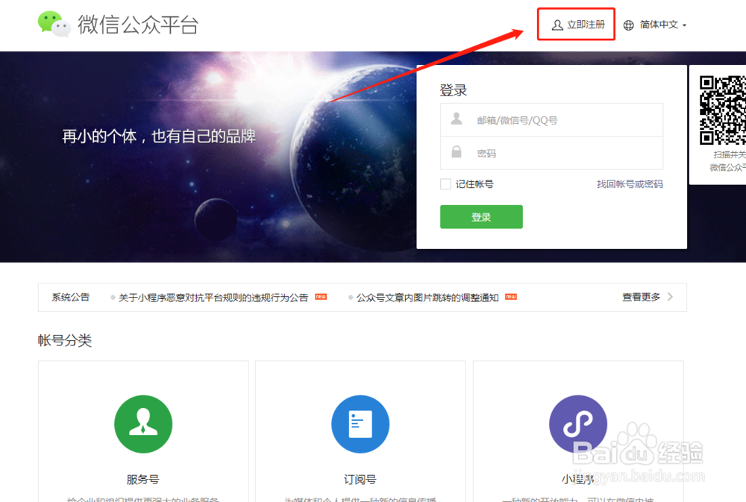Select the blue 订阅号 subscription account icon

(x=360, y=424)
